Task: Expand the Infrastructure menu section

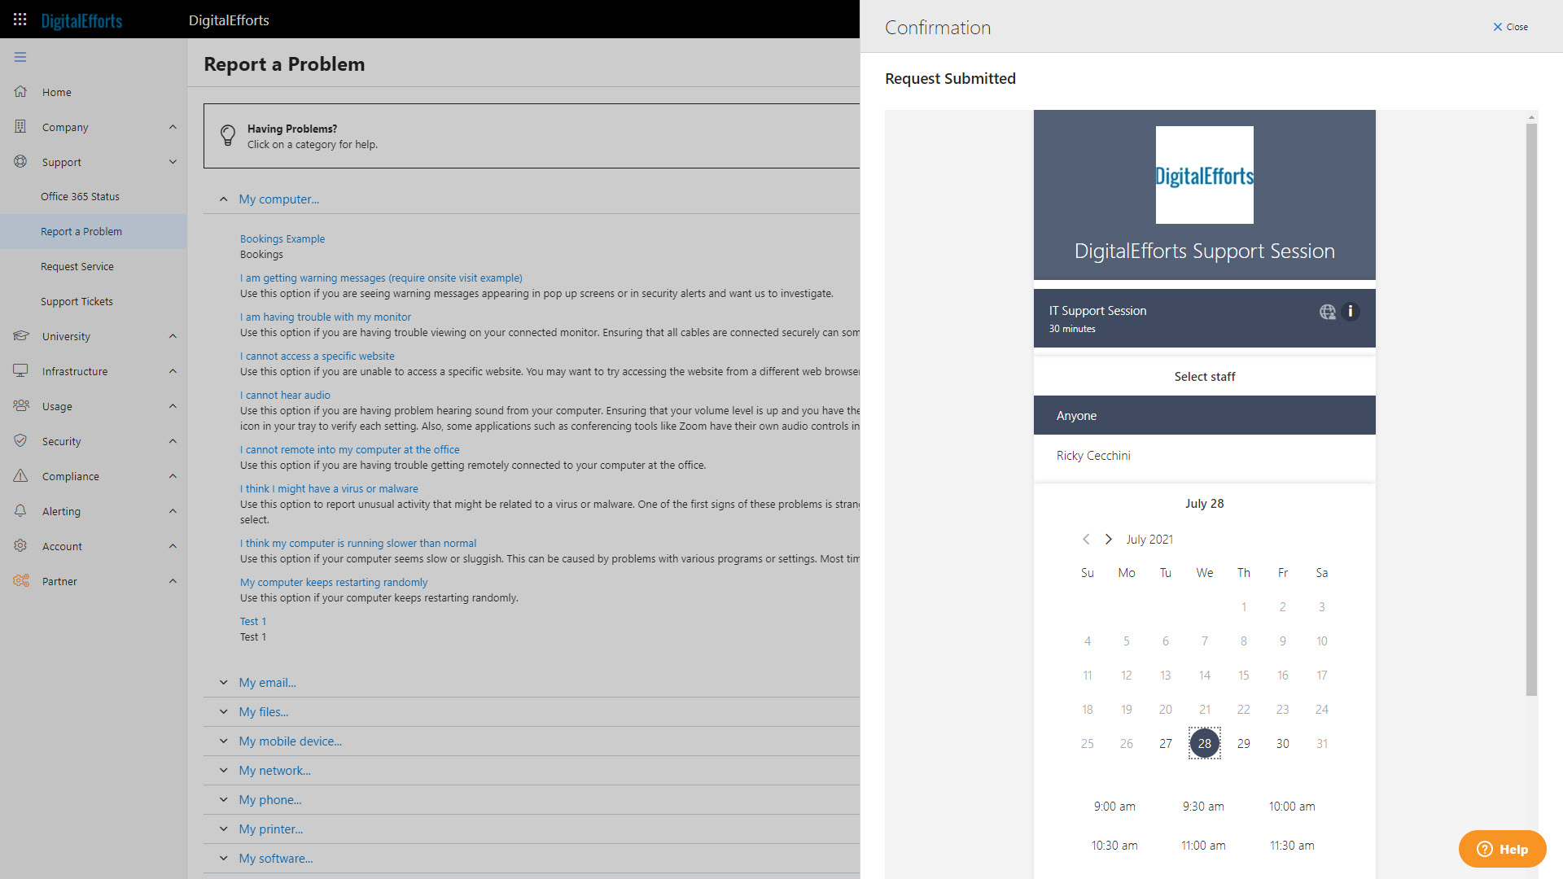Action: (173, 371)
